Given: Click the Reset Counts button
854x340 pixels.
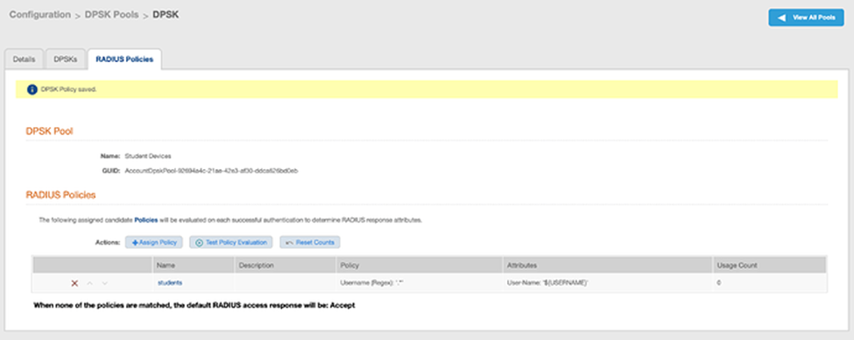Looking at the screenshot, I should (310, 243).
